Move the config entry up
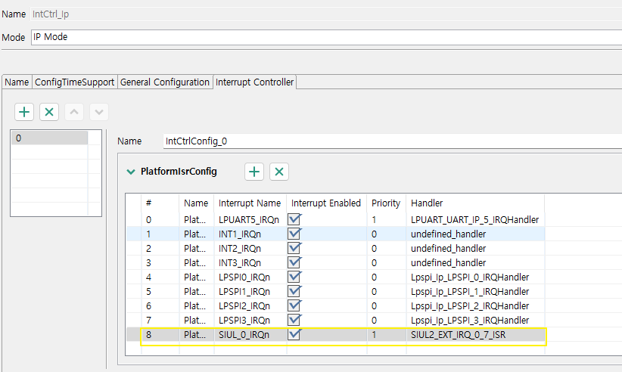The width and height of the screenshot is (622, 372). tap(73, 112)
